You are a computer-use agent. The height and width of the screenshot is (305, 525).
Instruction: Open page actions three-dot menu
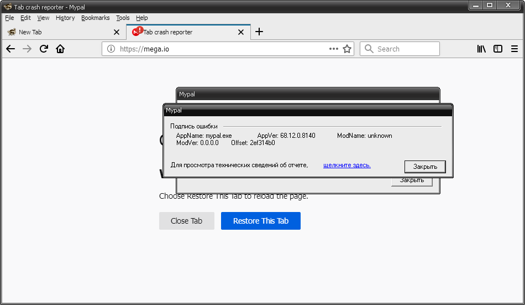[x=333, y=49]
